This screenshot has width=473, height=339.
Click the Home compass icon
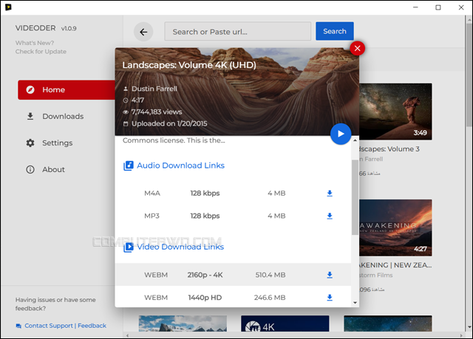tap(30, 90)
